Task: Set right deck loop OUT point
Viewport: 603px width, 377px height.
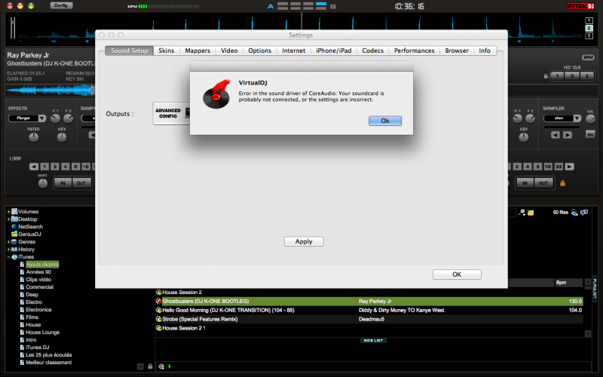Action: click(543, 183)
